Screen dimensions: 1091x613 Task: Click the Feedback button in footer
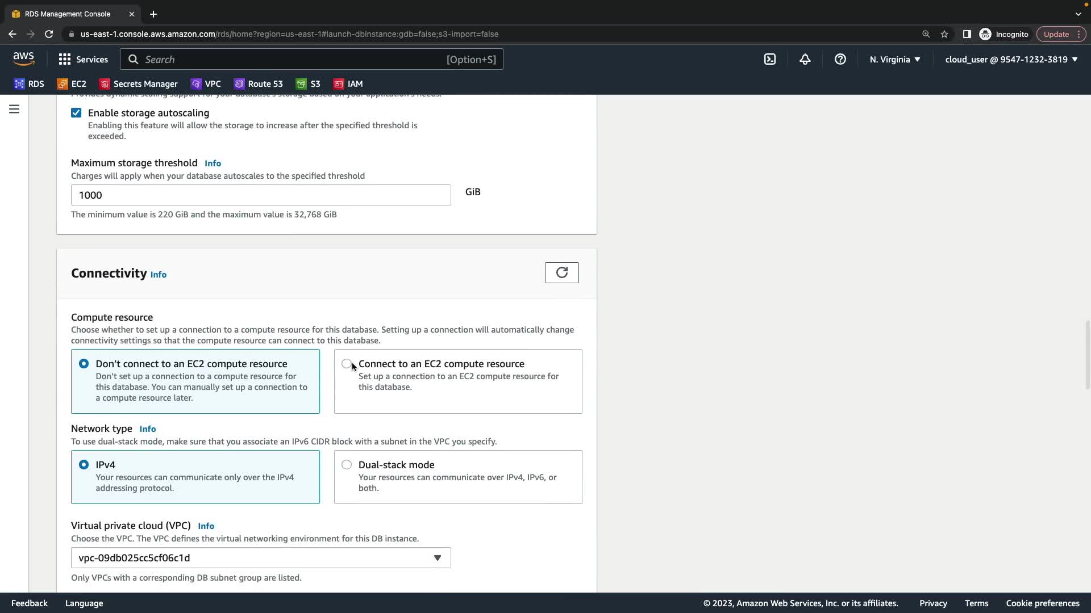pos(30,603)
